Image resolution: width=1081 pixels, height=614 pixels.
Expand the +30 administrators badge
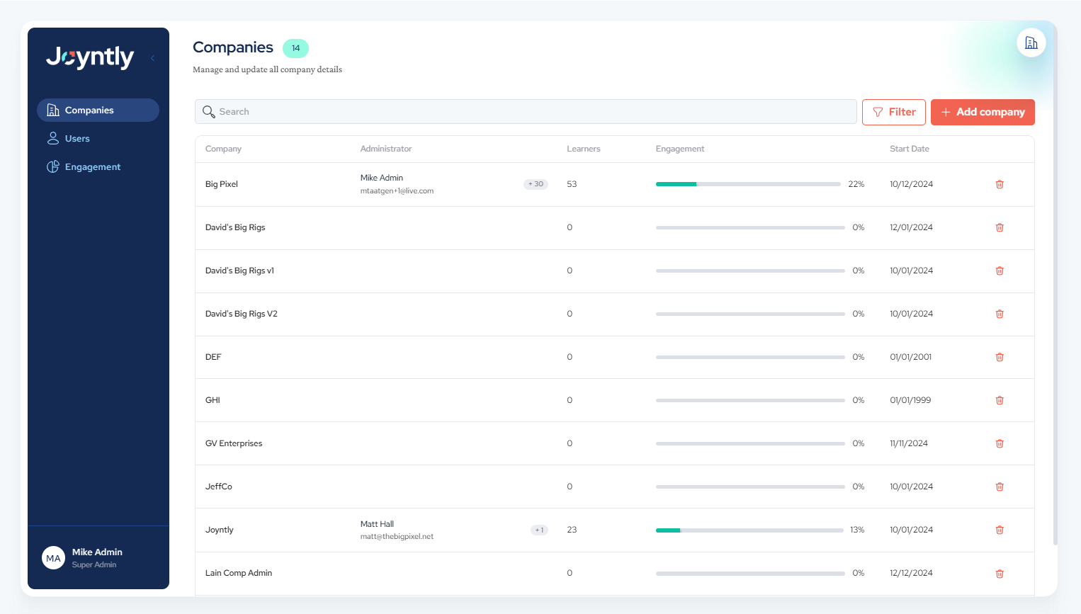pos(536,184)
